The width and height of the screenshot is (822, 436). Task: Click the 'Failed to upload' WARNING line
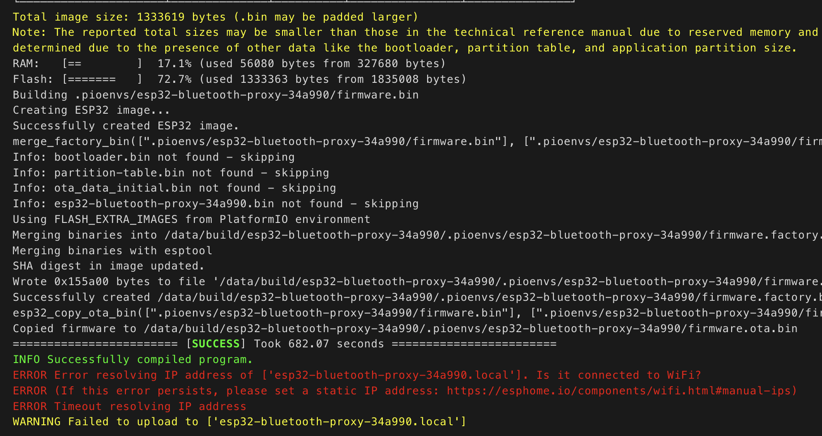(x=239, y=422)
